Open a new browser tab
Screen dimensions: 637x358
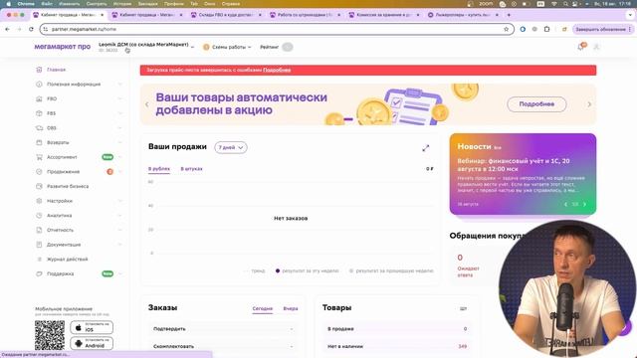pyautogui.click(x=509, y=15)
